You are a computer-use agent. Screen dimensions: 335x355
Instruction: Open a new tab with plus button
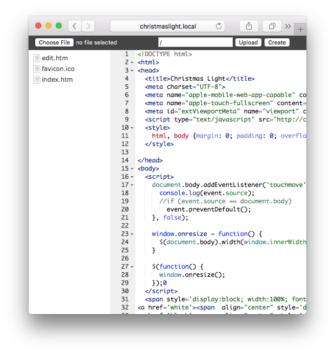[300, 29]
